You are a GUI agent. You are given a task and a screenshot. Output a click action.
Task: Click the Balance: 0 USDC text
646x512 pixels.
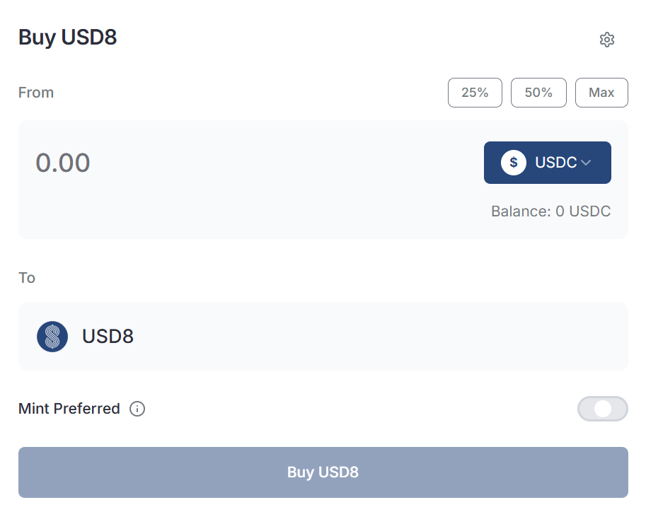point(550,211)
